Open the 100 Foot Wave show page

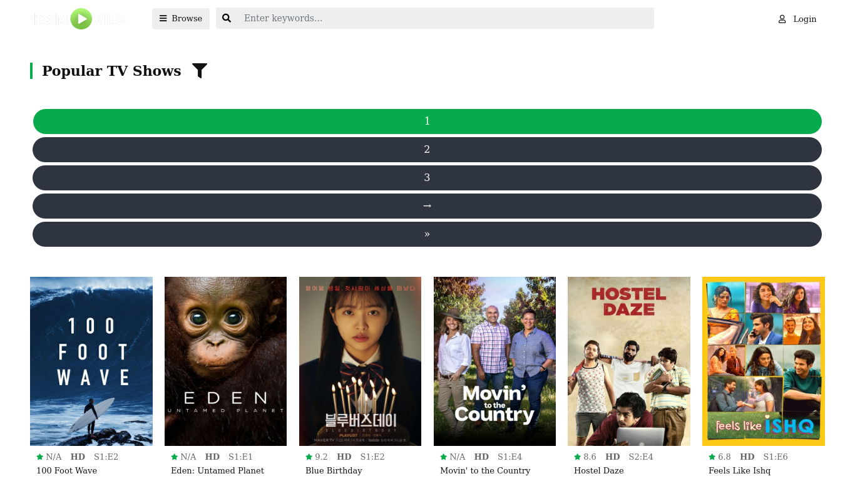click(x=91, y=361)
